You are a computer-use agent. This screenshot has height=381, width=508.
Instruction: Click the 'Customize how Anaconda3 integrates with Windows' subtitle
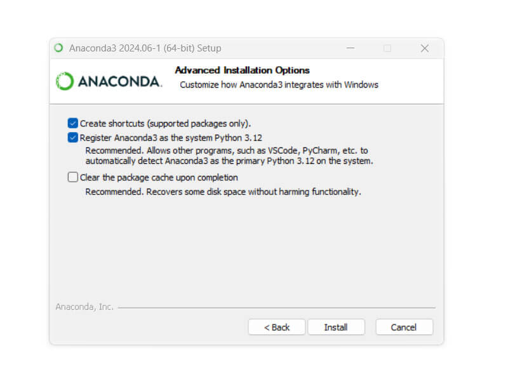279,84
